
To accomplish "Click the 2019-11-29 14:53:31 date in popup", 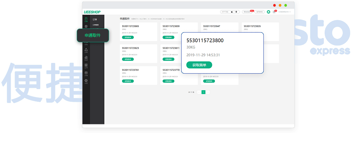I will coord(203,55).
